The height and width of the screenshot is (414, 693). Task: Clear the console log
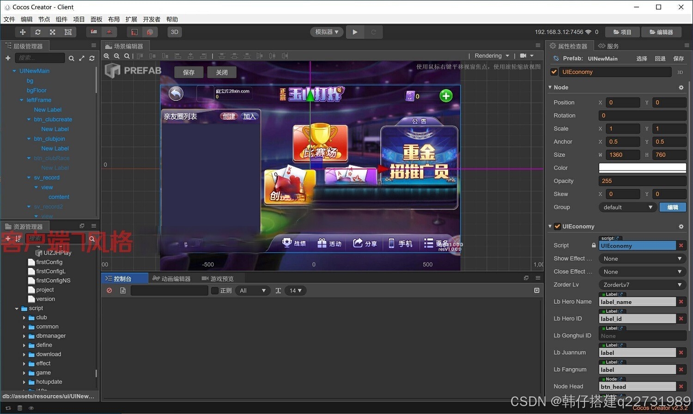pos(109,291)
